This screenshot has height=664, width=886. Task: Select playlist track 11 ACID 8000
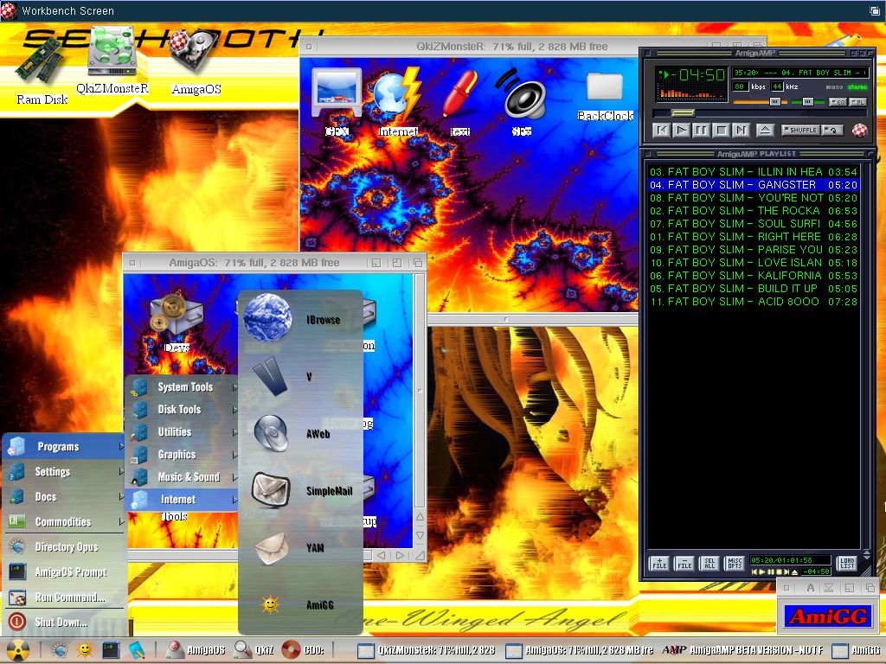tap(754, 302)
